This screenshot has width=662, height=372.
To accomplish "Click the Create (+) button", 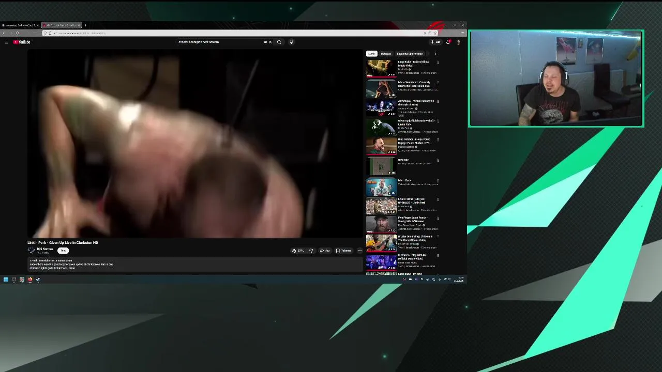I will (x=435, y=42).
